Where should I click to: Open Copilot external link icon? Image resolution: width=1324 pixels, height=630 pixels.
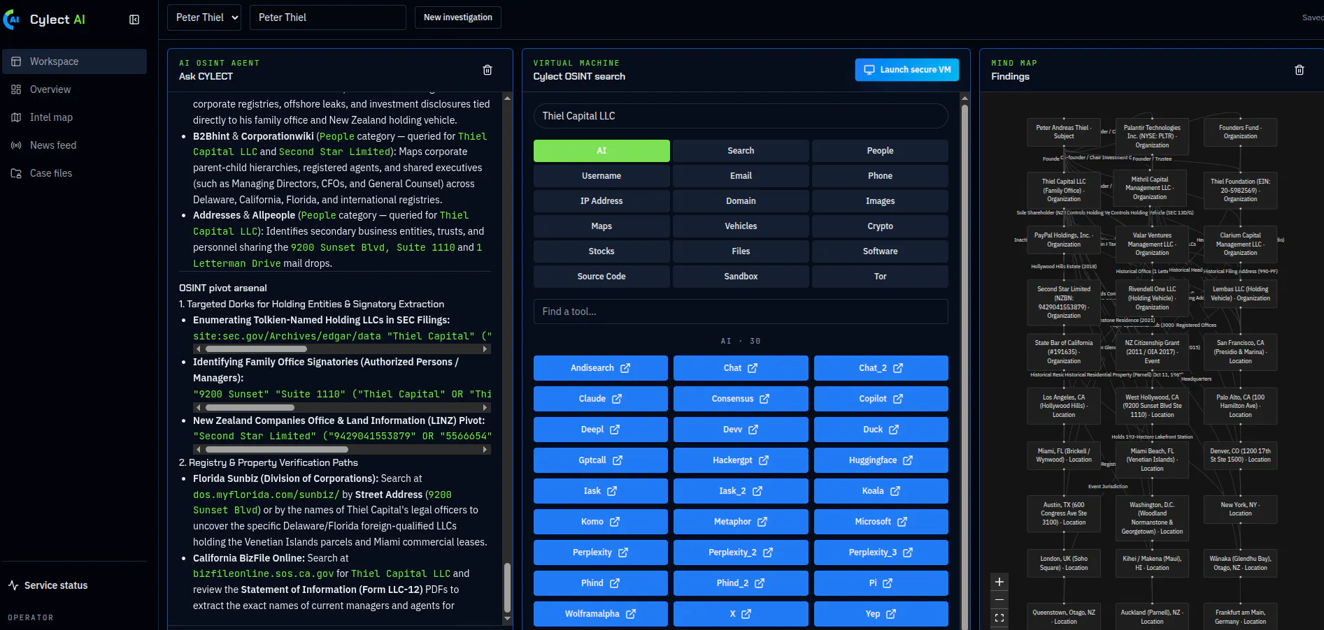898,399
